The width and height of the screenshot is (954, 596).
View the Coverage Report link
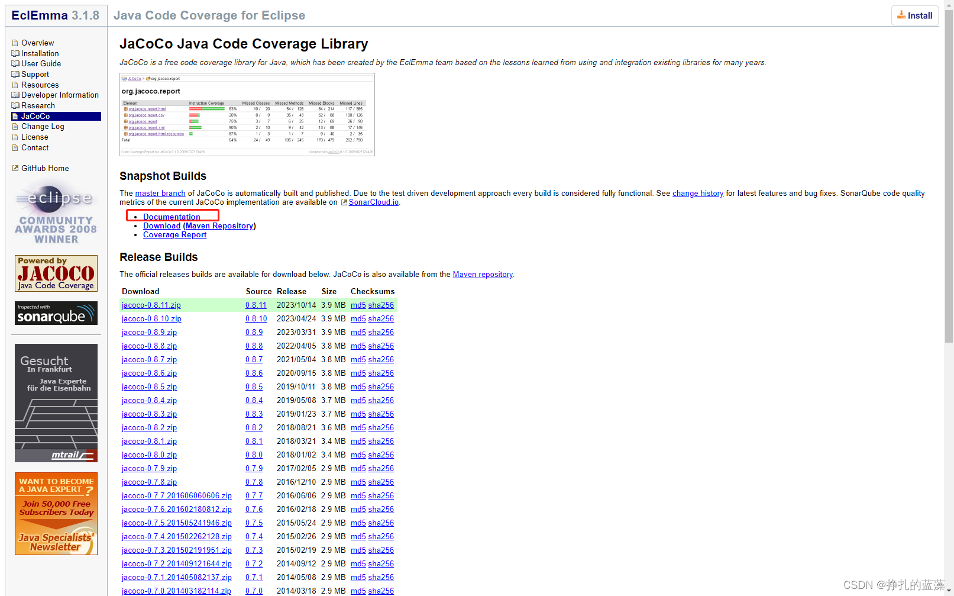pos(174,234)
